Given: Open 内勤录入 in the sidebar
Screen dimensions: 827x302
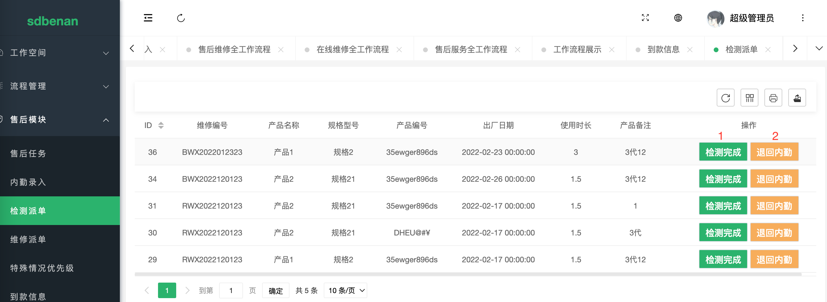Looking at the screenshot, I should click(60, 182).
